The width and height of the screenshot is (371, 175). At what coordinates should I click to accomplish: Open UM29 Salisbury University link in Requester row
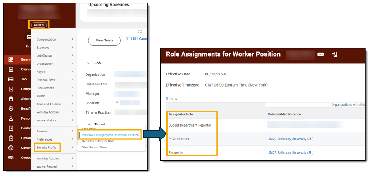point(290,153)
